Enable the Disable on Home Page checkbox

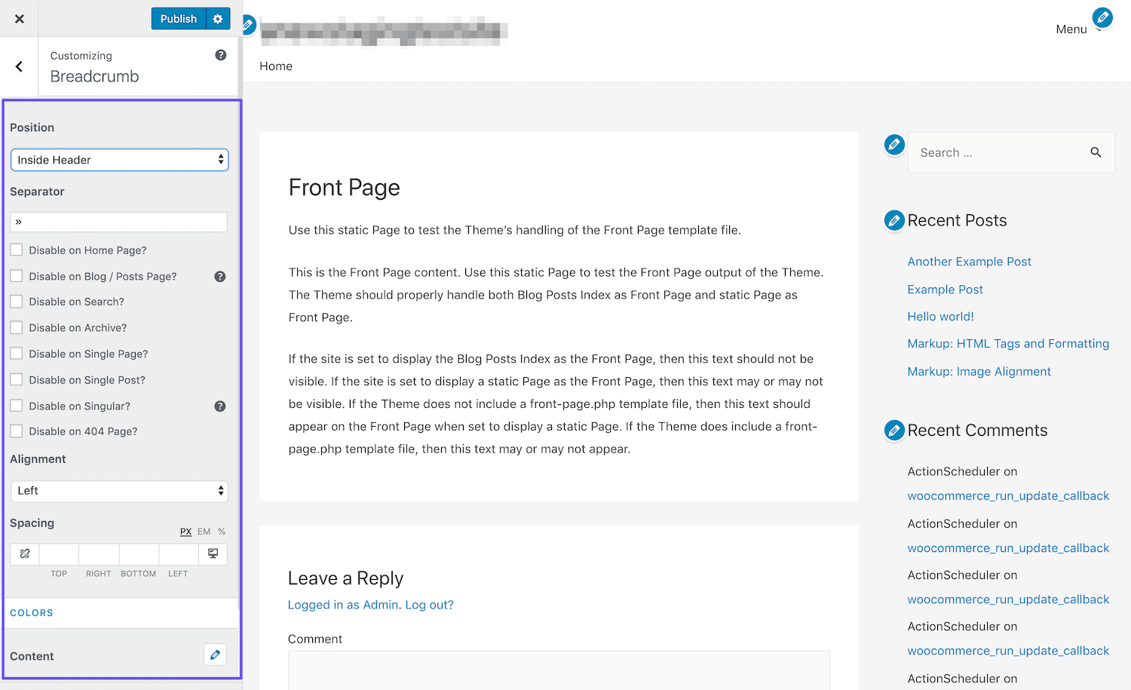16,250
